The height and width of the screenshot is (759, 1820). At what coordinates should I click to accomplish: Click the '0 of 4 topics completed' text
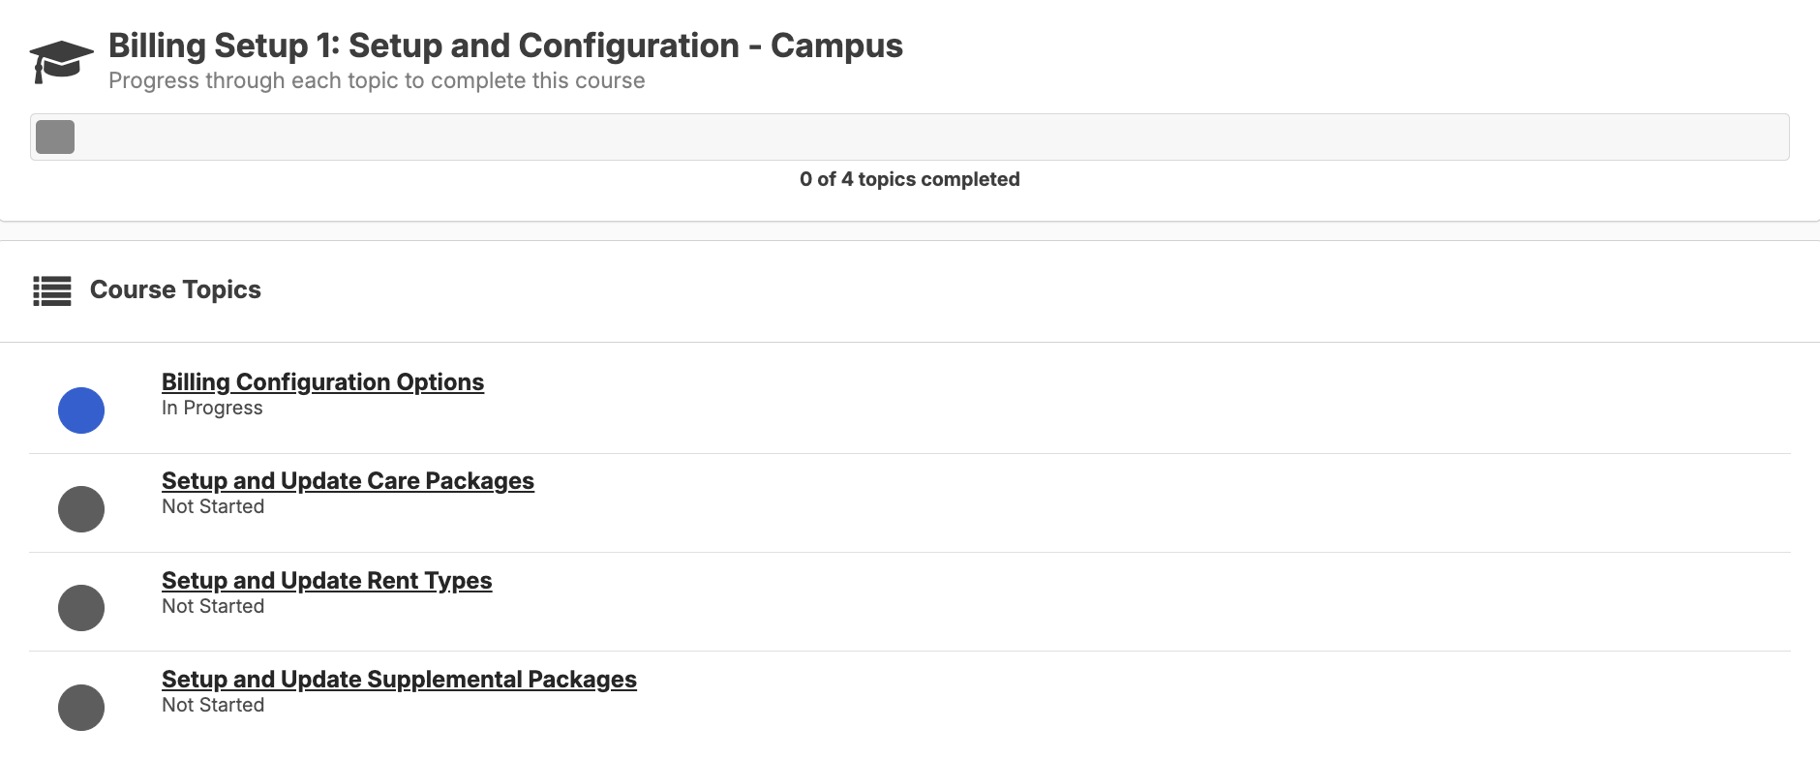tap(909, 179)
